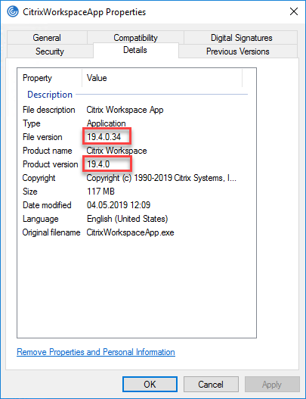This screenshot has width=306, height=399.
Task: Switch to the General tab
Action: point(47,38)
